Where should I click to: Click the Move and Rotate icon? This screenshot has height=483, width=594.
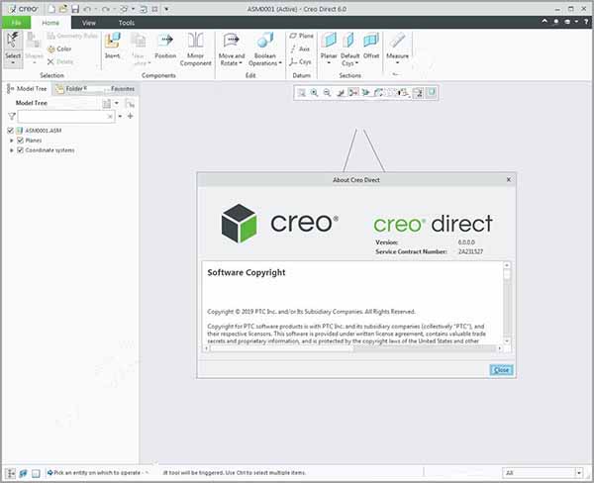tap(232, 41)
